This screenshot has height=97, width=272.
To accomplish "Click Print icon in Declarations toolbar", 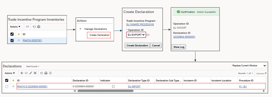I will [46, 73].
